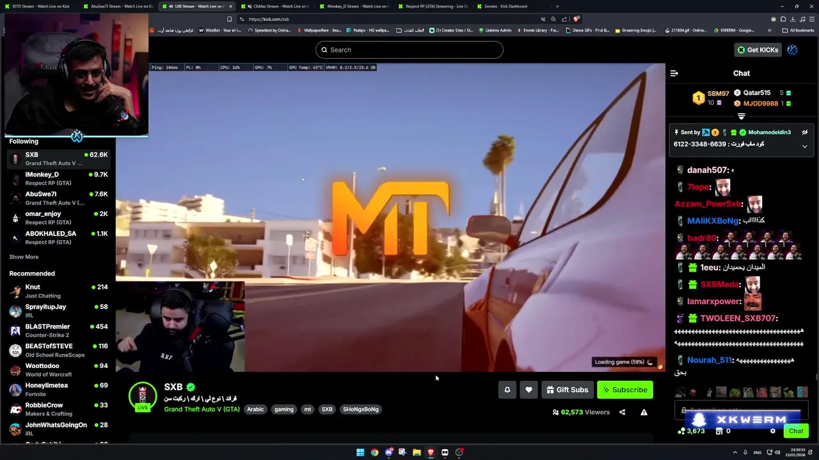Image resolution: width=819 pixels, height=460 pixels.
Task: Select the mt tag
Action: 308,409
